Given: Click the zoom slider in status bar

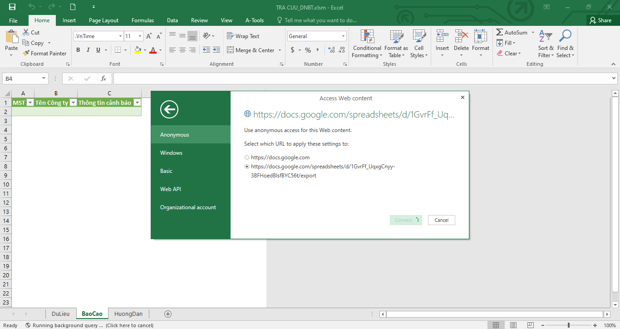Looking at the screenshot, I should (x=569, y=325).
